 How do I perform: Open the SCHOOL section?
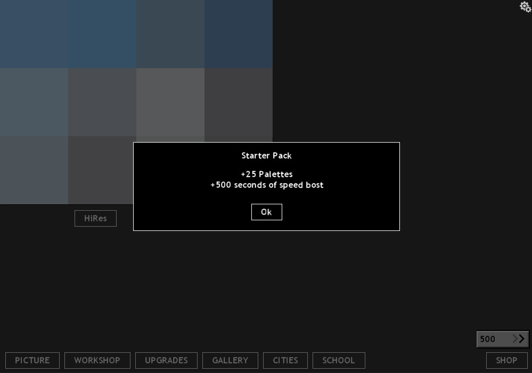point(339,360)
